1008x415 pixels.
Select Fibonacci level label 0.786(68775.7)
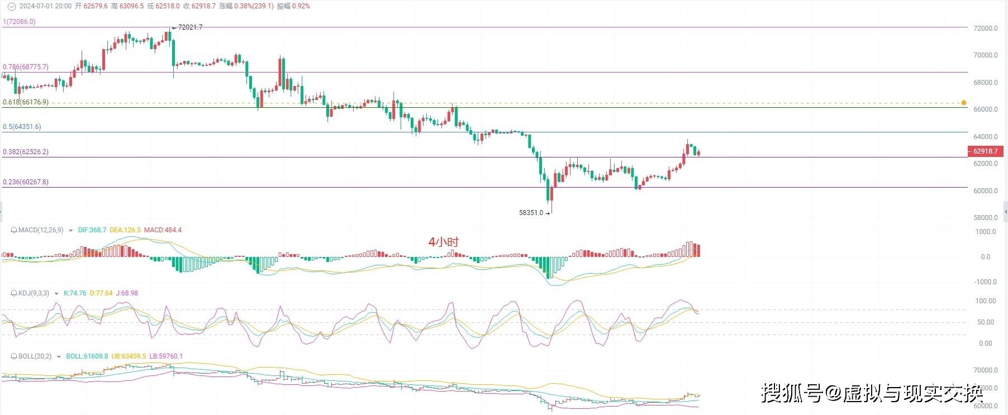(x=26, y=67)
